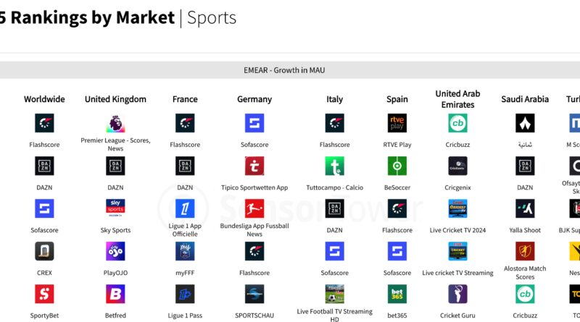Open the Premier League app icon

(x=115, y=124)
